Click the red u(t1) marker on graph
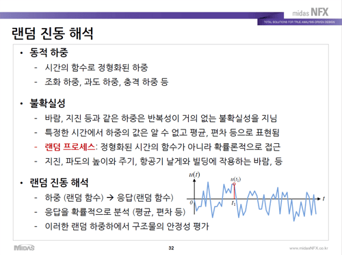The height and width of the screenshot is (255, 342). (x=234, y=184)
